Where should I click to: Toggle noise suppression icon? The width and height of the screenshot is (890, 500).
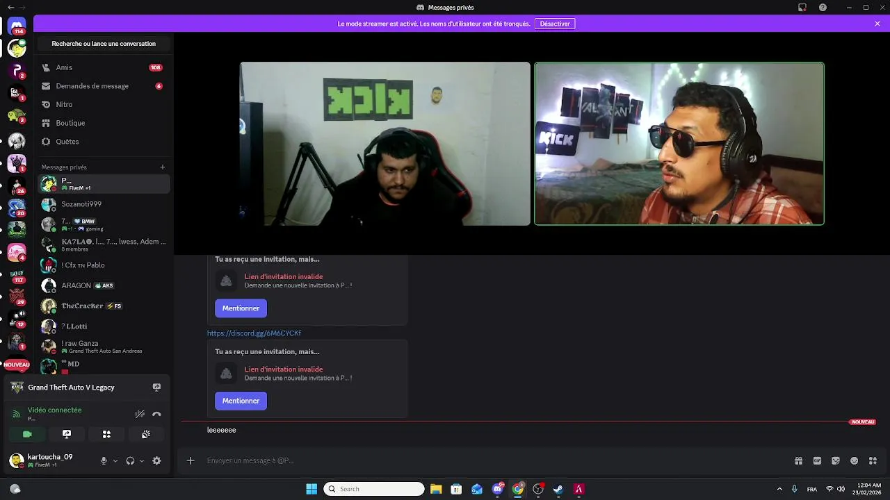click(x=140, y=414)
